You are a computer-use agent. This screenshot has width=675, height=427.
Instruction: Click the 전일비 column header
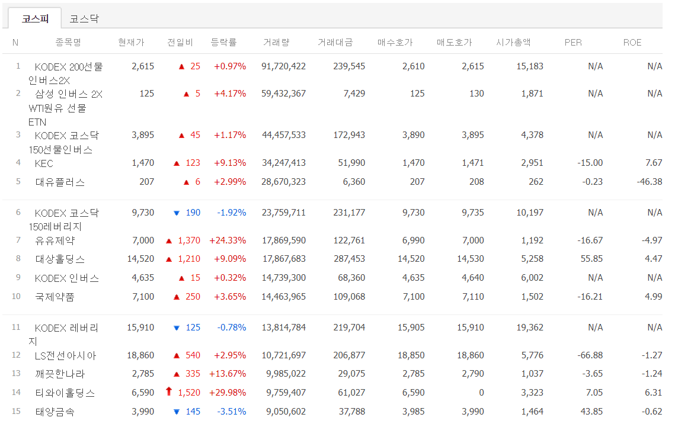pos(180,42)
